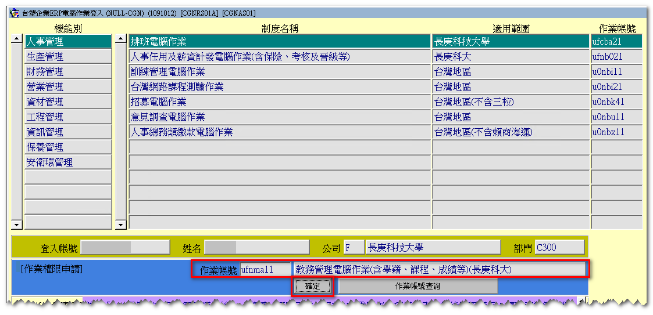Click 台灣地區(不含賴商海運) scope cell

(x=511, y=132)
